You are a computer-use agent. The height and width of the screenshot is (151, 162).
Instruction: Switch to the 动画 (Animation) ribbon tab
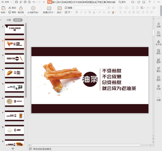tap(69, 2)
